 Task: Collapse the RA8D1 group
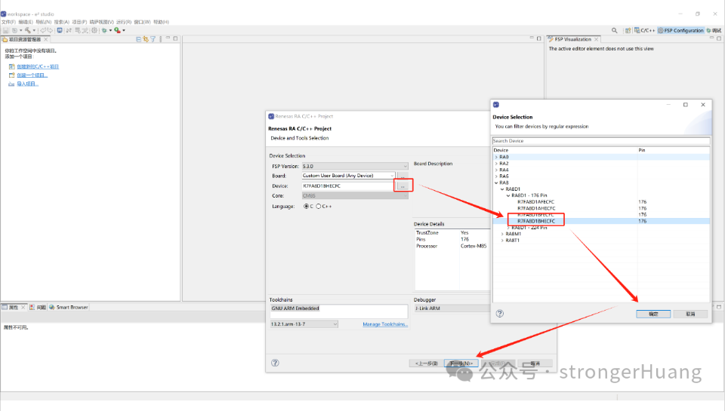[x=502, y=189]
